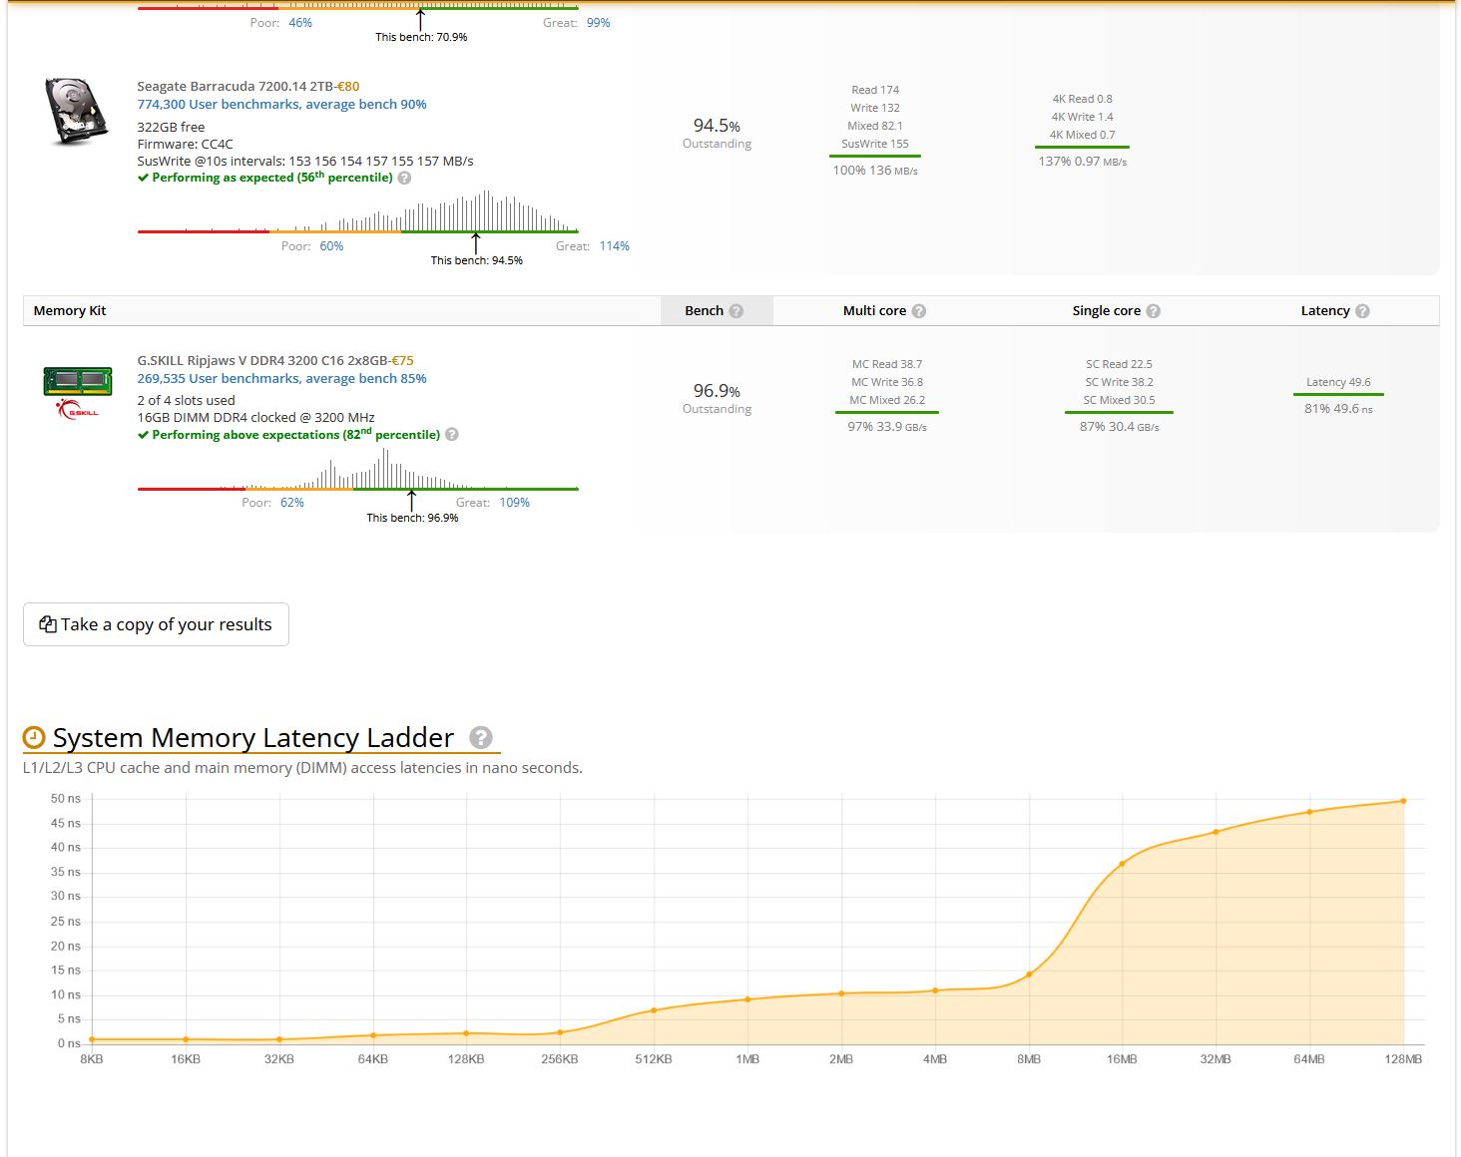The height and width of the screenshot is (1157, 1461).
Task: Open memory Great 109% link
Action: (515, 503)
